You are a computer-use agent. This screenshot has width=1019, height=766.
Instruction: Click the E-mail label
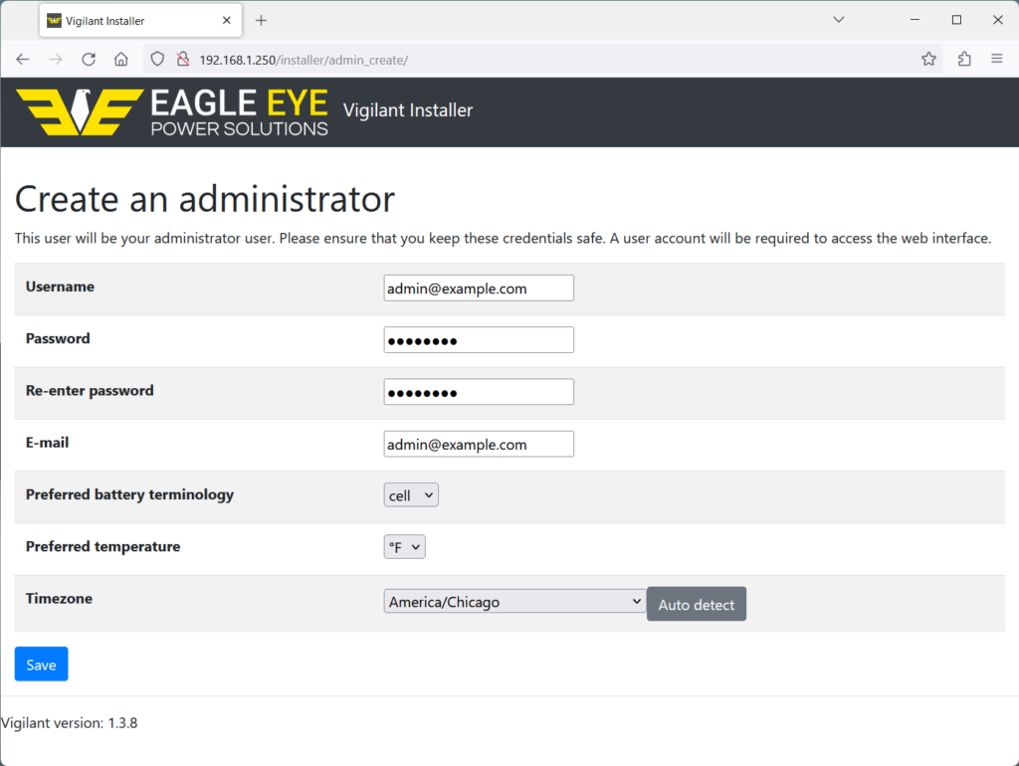pos(47,443)
